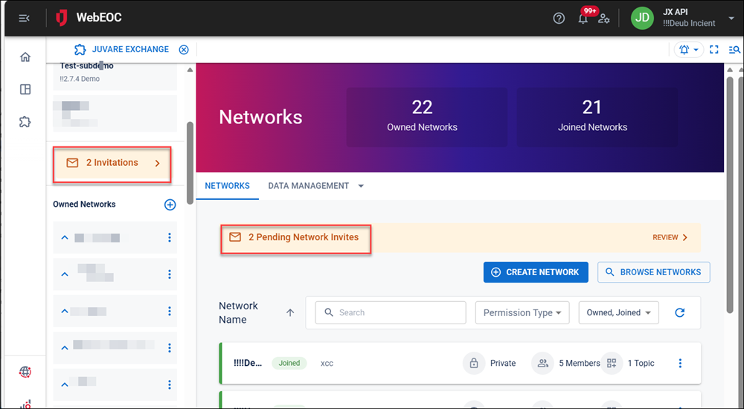Click the 22 Owned Networks card
744x409 pixels.
pos(426,117)
